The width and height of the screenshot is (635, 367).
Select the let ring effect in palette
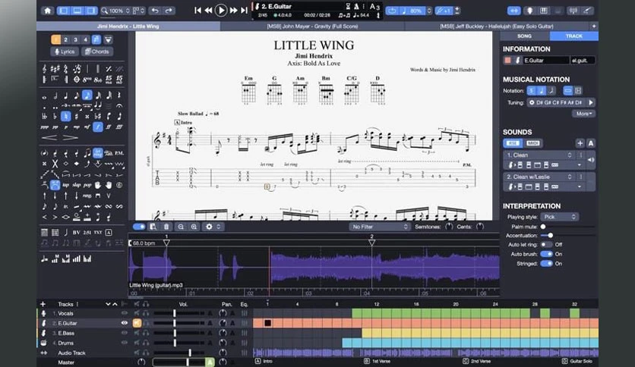click(97, 153)
